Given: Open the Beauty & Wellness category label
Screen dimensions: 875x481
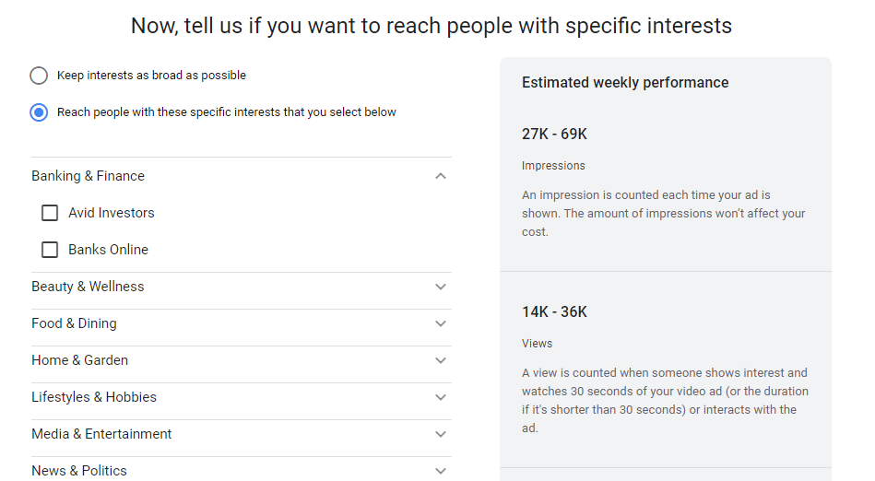Looking at the screenshot, I should click(x=88, y=287).
